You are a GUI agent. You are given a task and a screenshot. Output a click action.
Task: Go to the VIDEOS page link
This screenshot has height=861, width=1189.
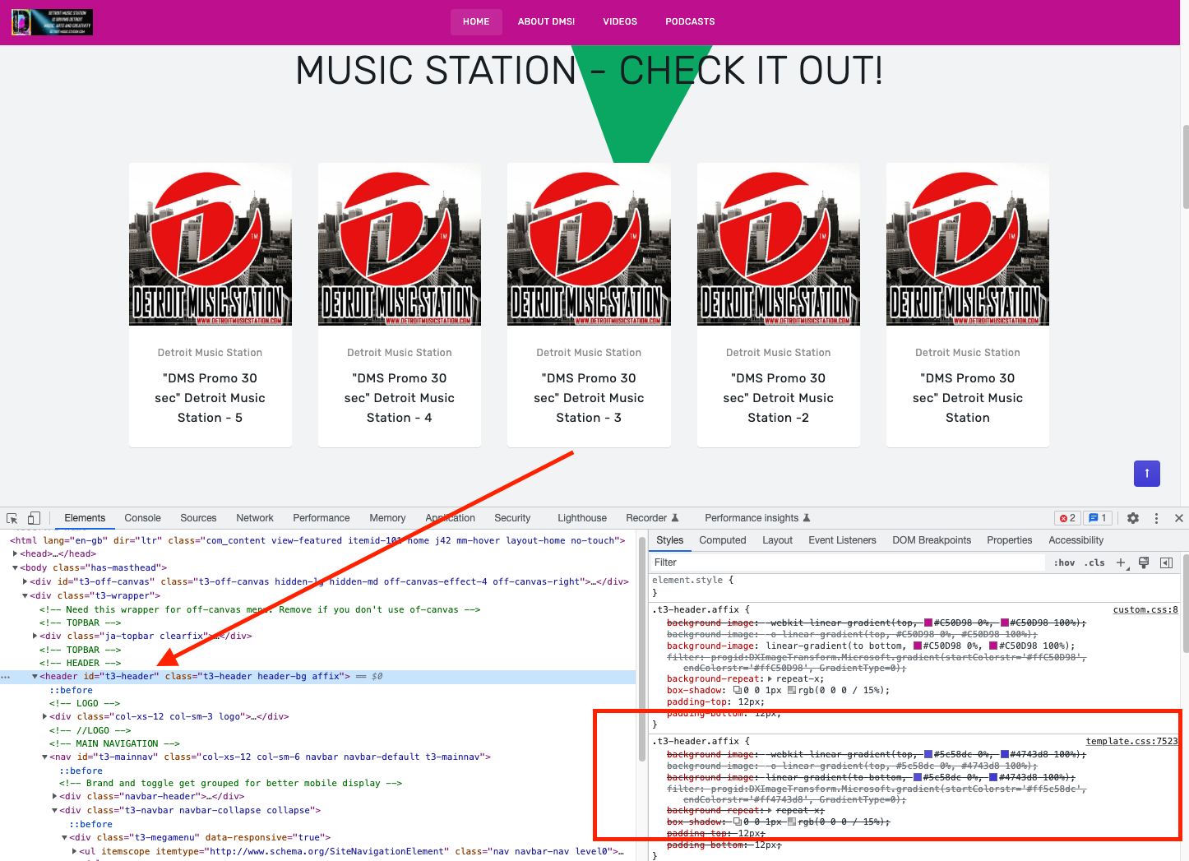[x=620, y=22]
